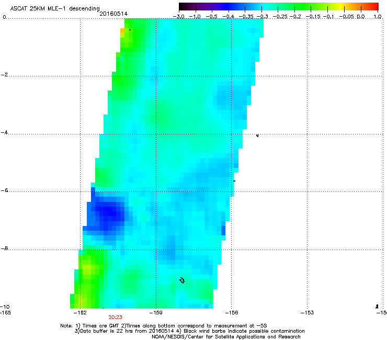The image size is (387, 340).
Task: Click the longitude label -153
Action: (x=307, y=313)
